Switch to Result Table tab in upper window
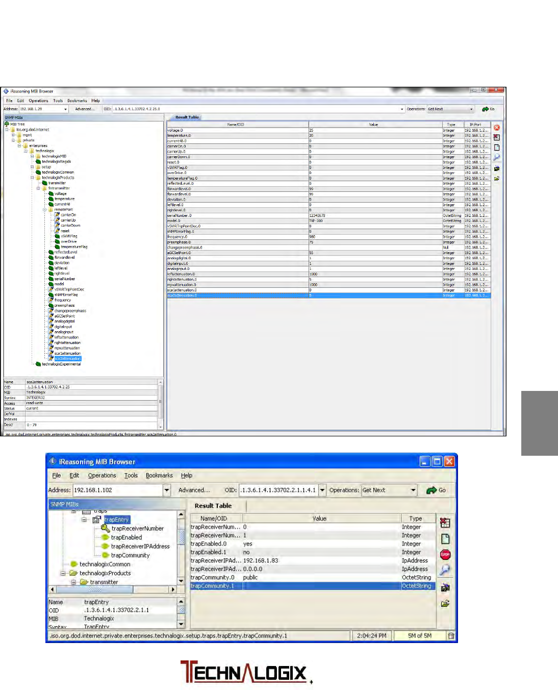558x690 pixels. (x=187, y=117)
